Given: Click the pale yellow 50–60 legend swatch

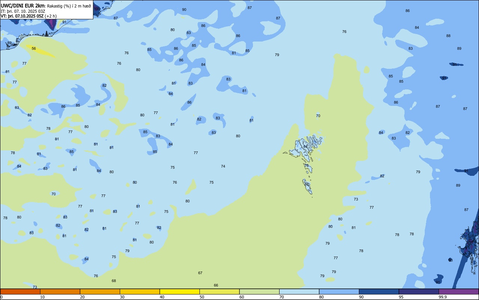Looking at the screenshot, I should 219,291.
